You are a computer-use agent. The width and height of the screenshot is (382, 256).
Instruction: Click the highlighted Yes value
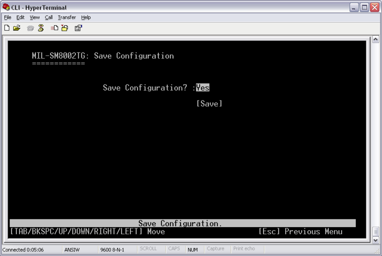pyautogui.click(x=203, y=87)
